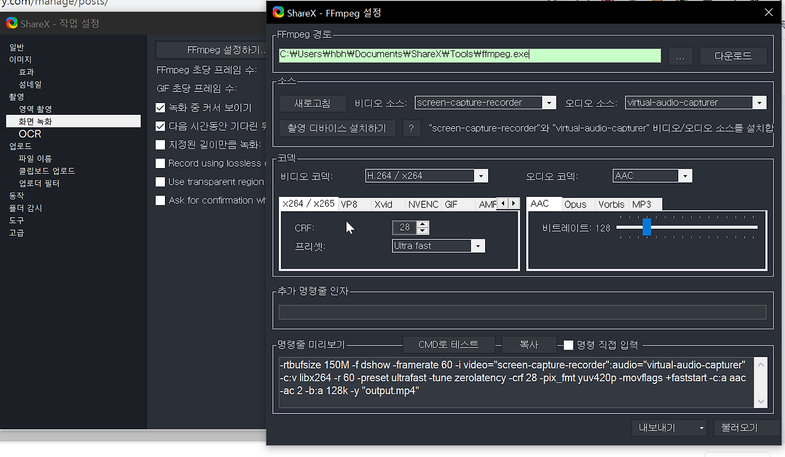Click the 복사 copy button
The image size is (785, 457).
(529, 345)
